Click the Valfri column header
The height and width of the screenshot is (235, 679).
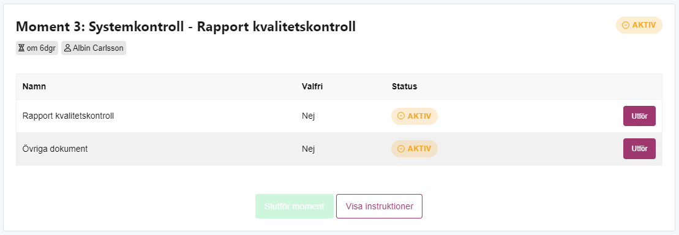[x=312, y=86]
